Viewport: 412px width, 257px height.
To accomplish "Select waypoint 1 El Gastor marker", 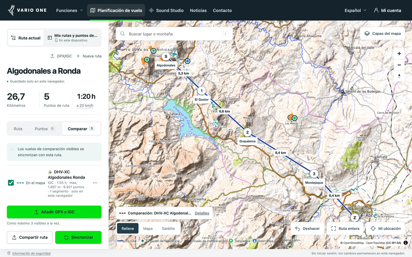I will 202,90.
